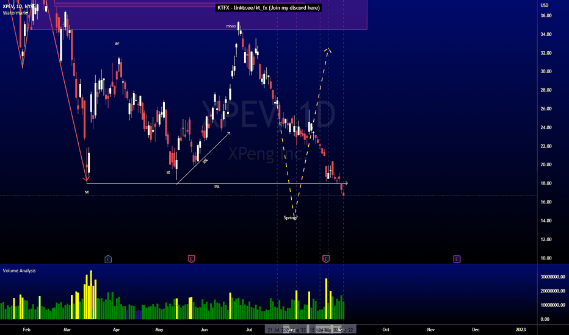Open the XPEV, 1D, NYSE symbol label
Image resolution: width=569 pixels, height=335 pixels.
click(19, 7)
